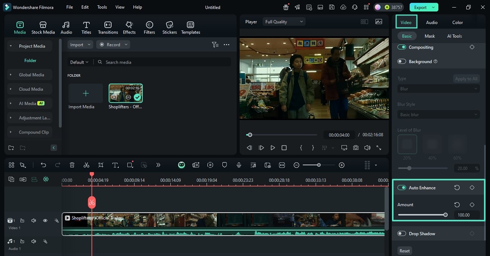Take a snapshot with the camera icon
The image size is (490, 256).
(x=356, y=148)
